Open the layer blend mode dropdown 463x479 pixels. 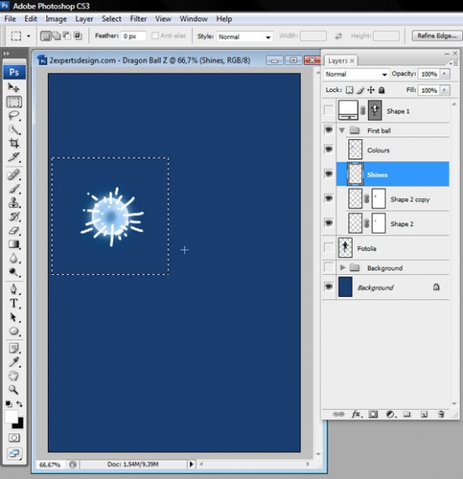pyautogui.click(x=356, y=74)
